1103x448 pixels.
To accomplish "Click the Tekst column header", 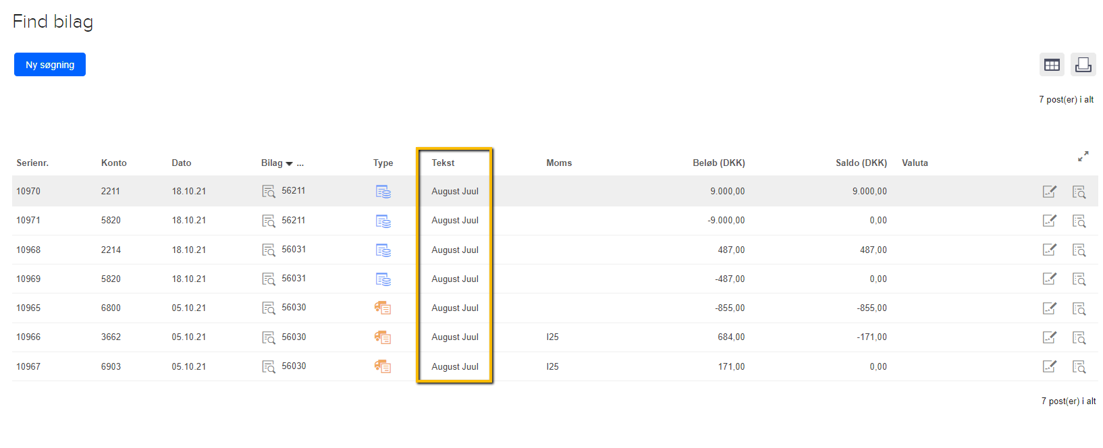I will click(443, 163).
